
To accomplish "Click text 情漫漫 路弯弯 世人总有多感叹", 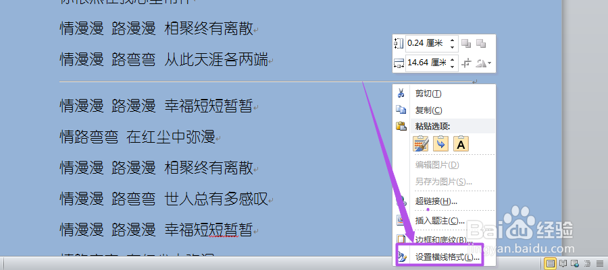I will click(163, 199).
